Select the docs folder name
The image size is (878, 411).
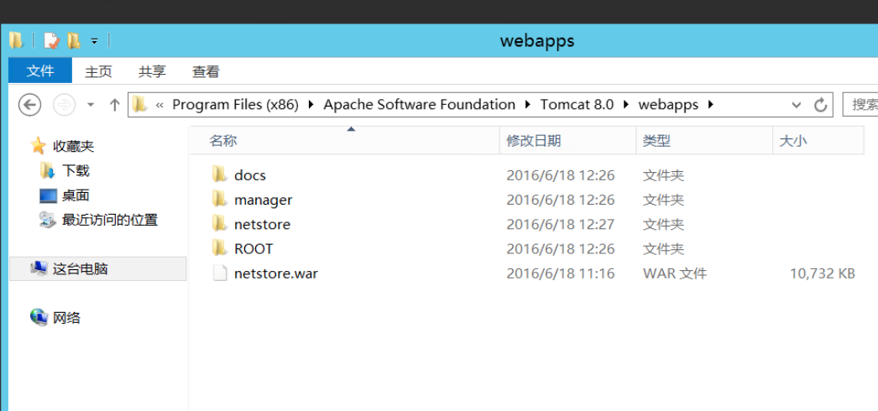pyautogui.click(x=250, y=175)
